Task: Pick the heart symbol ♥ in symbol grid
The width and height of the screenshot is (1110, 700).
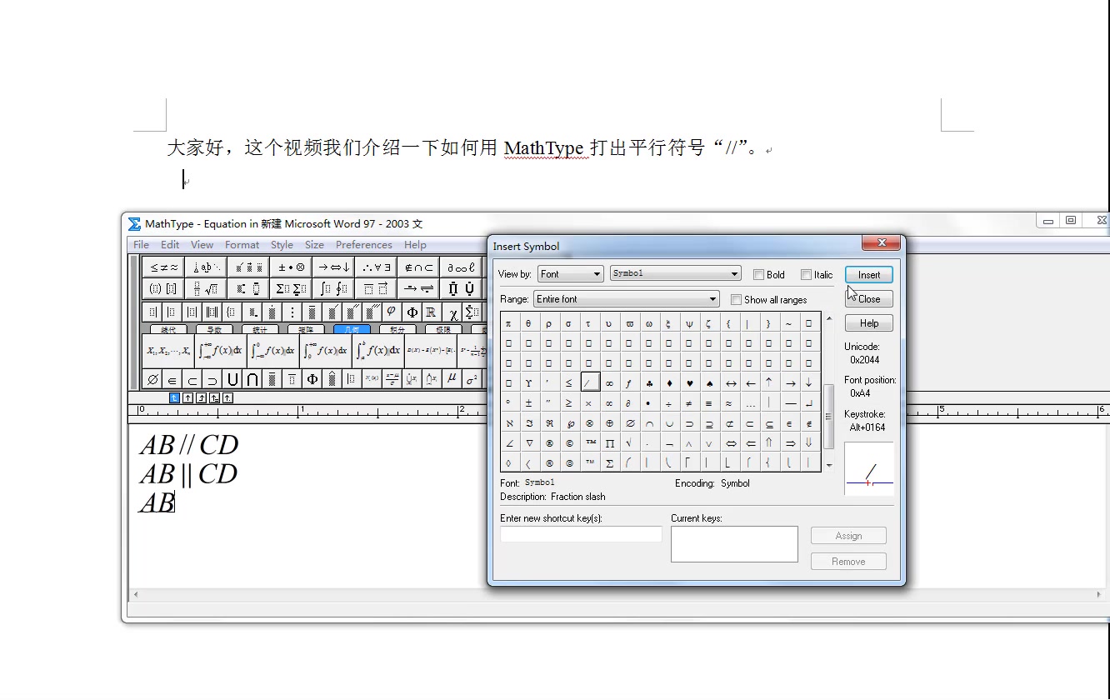Action: click(x=689, y=383)
